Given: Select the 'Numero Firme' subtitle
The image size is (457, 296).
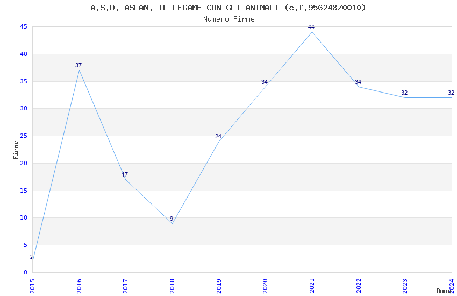Looking at the screenshot, I should (229, 19).
